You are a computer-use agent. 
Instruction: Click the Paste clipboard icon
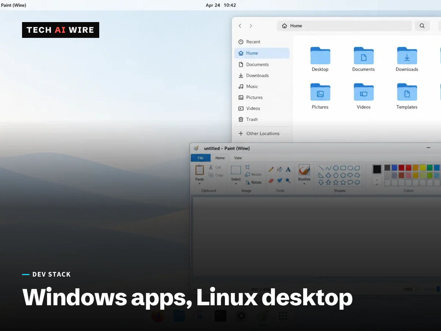(200, 170)
